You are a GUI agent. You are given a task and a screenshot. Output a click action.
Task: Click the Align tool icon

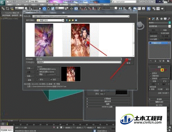click(x=125, y=8)
